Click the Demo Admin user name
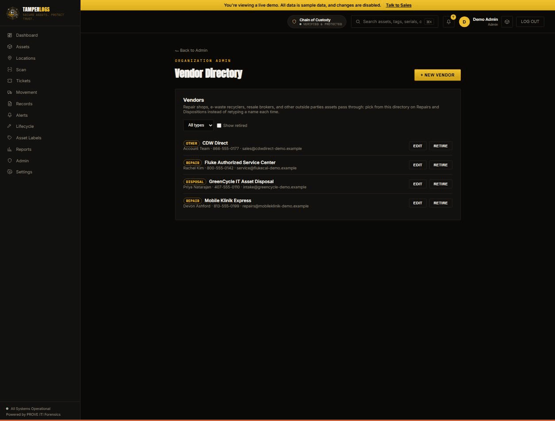The height and width of the screenshot is (421, 555). point(486,19)
